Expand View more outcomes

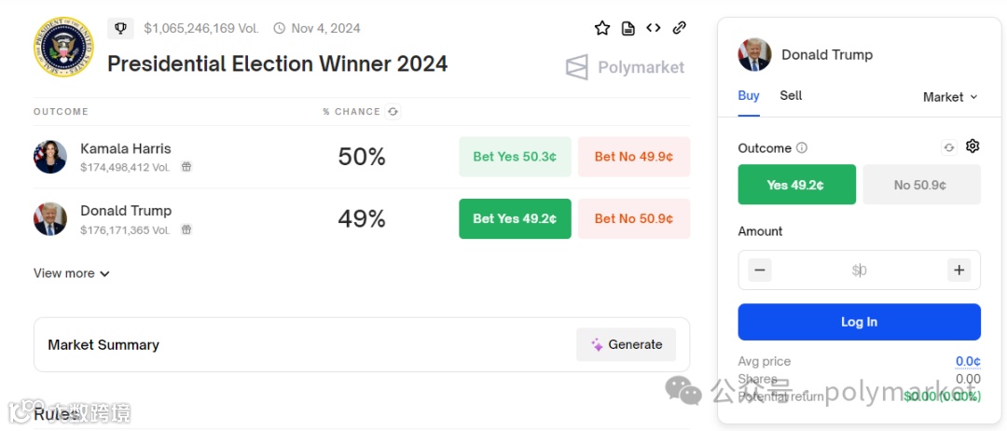coord(71,273)
